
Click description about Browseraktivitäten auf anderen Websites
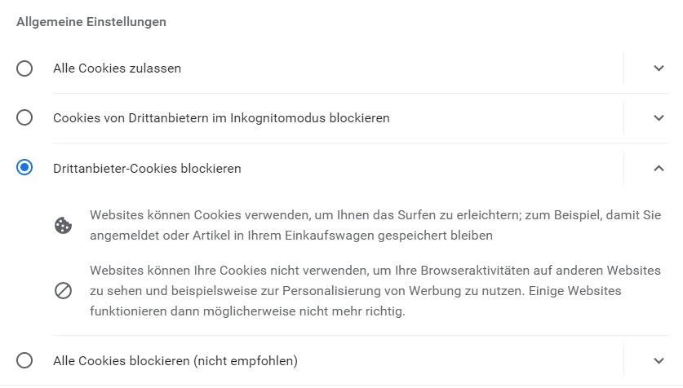tap(375, 290)
